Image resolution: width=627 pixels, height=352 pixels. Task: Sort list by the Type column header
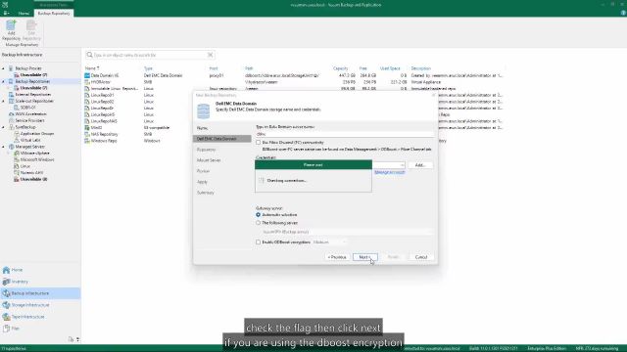click(x=148, y=68)
